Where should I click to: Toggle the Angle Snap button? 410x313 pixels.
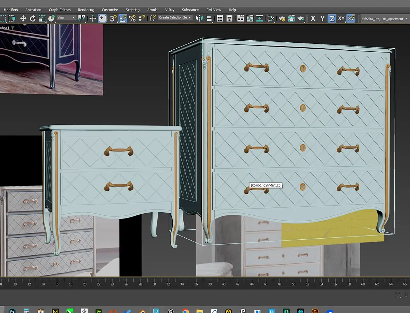point(123,18)
